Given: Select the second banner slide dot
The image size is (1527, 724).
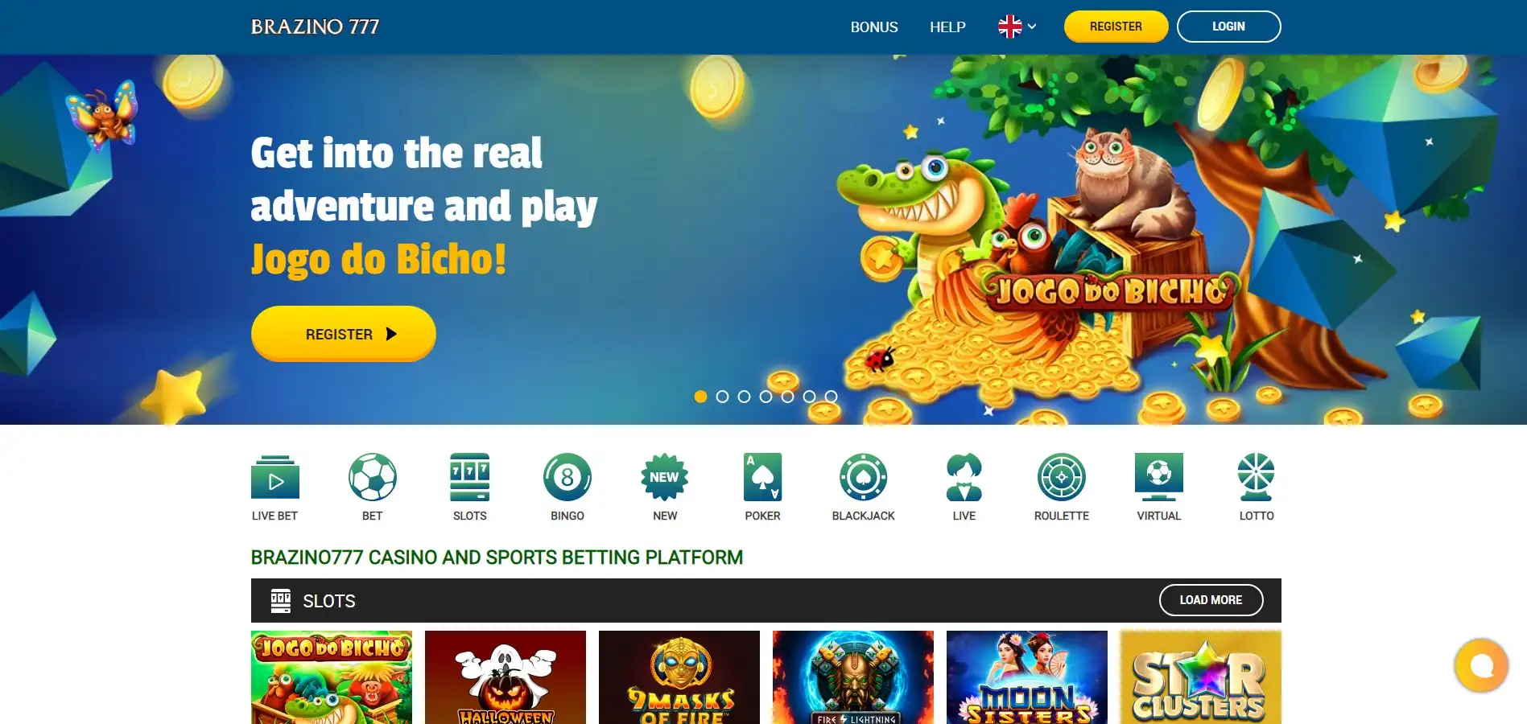Looking at the screenshot, I should 722,397.
